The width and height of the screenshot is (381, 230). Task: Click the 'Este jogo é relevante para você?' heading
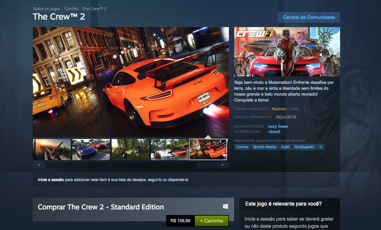[283, 204]
